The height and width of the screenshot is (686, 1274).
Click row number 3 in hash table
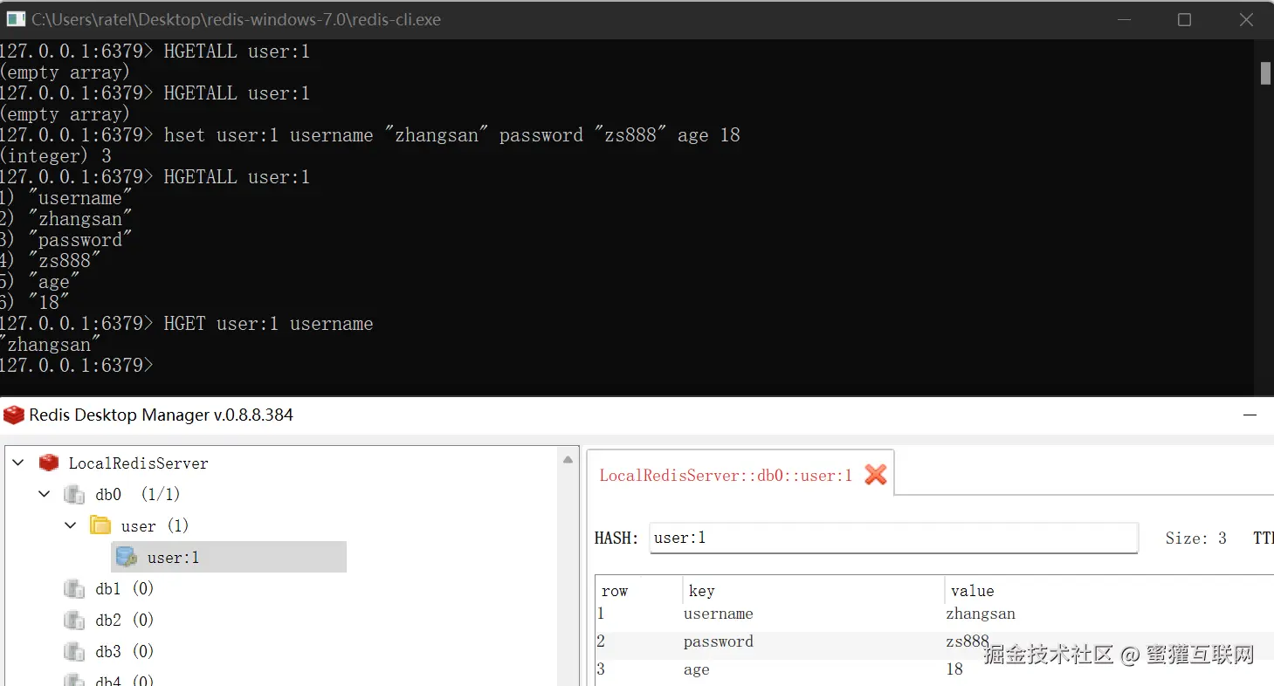click(601, 669)
